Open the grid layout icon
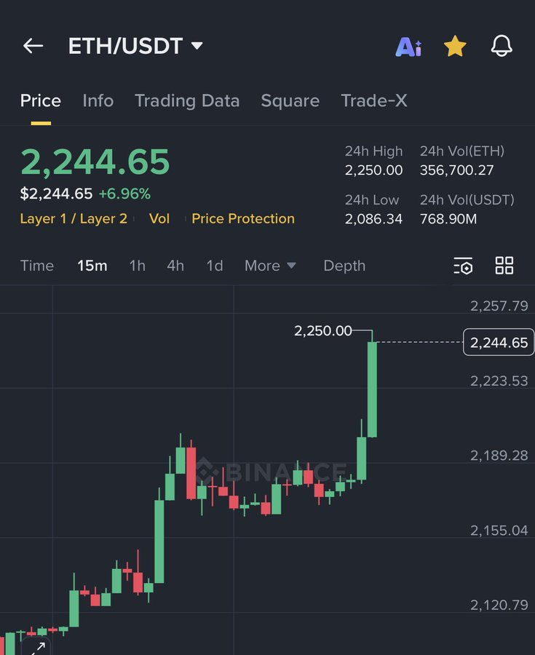 (504, 266)
